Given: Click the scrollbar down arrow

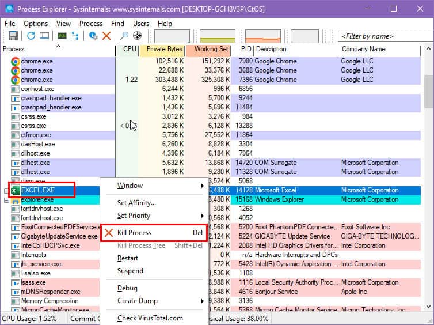Looking at the screenshot, I should click(428, 306).
